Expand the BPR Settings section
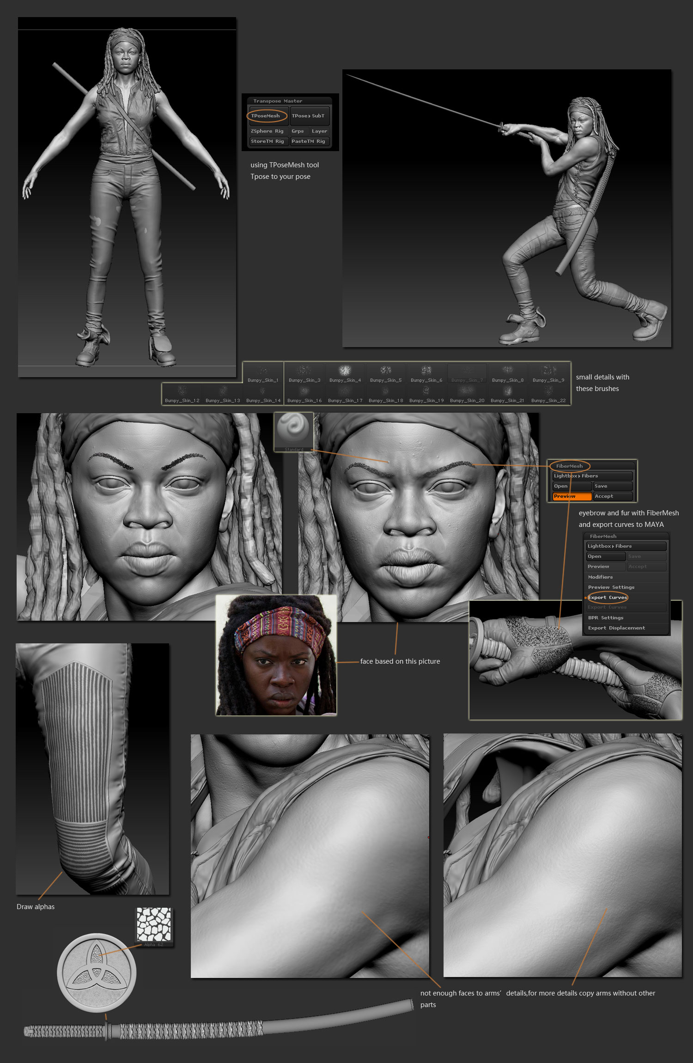 (626, 618)
